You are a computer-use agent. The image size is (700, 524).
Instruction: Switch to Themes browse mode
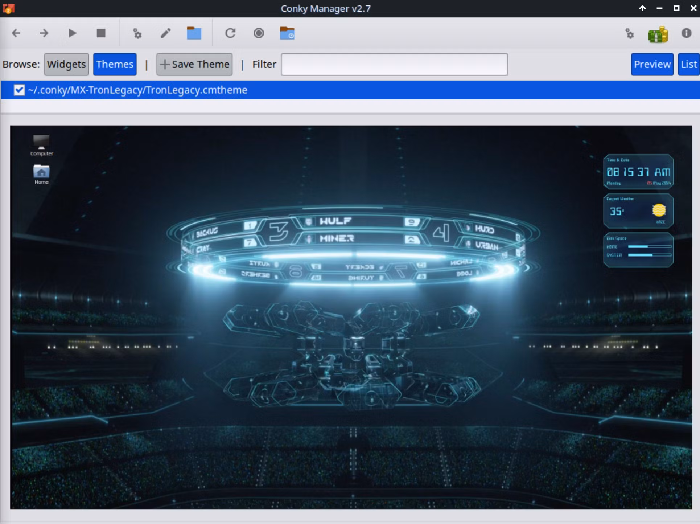click(x=115, y=64)
